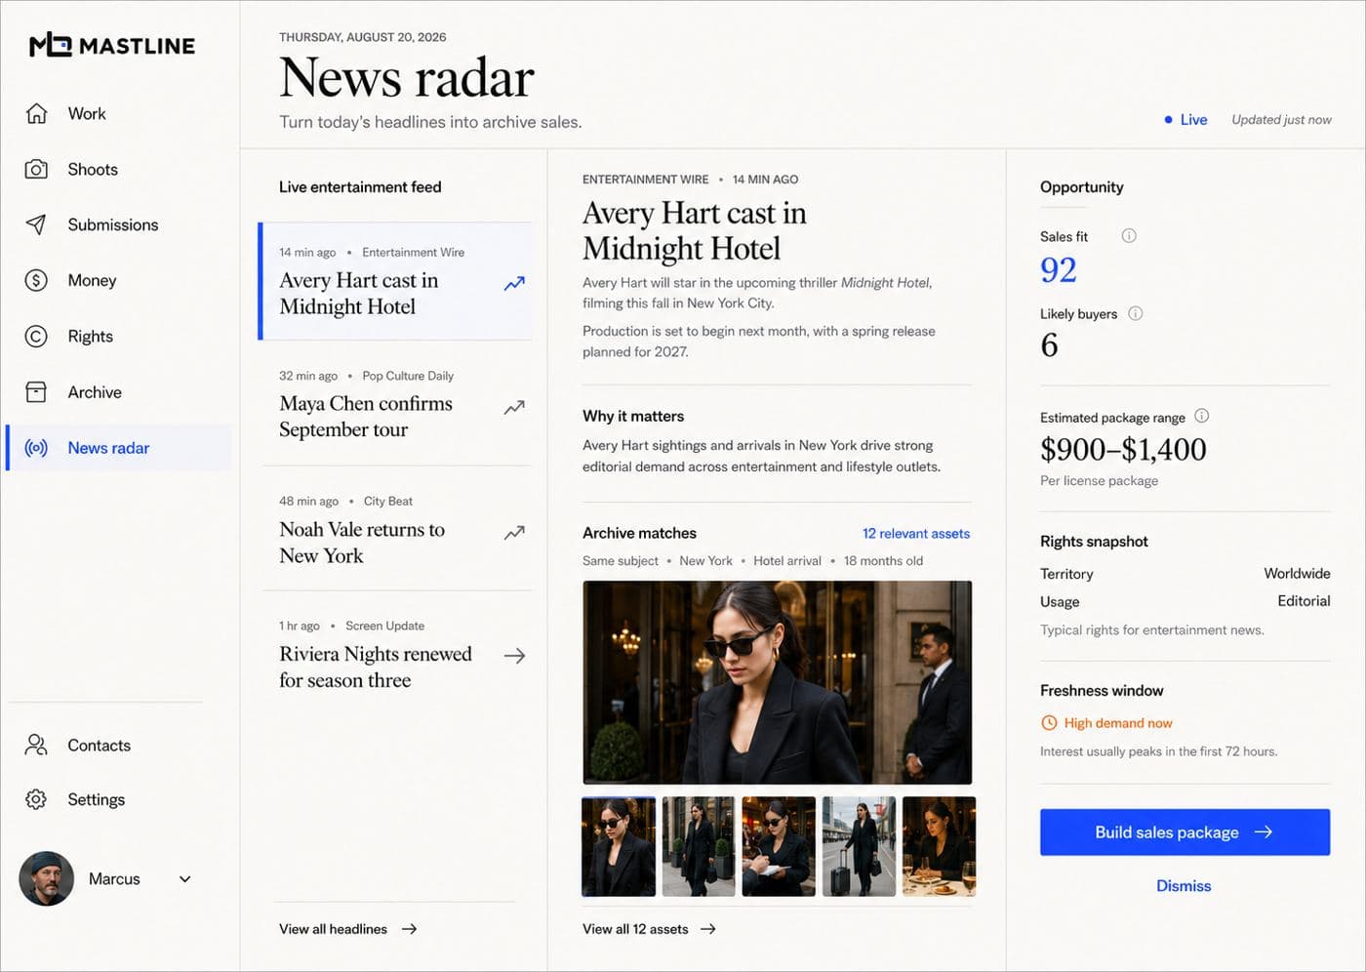Open Noah Vale returns to New York headline

(x=362, y=543)
